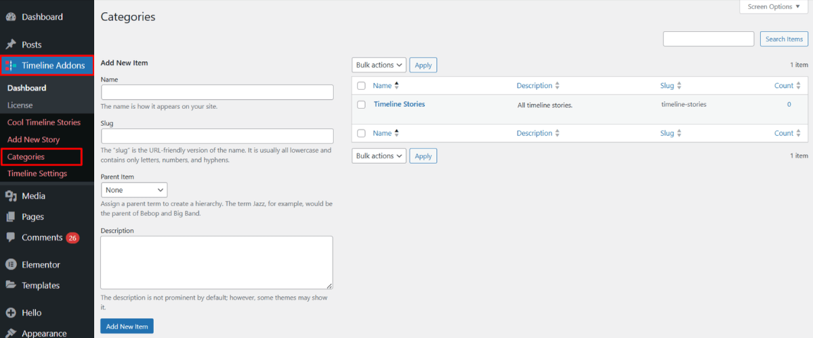The width and height of the screenshot is (813, 338).
Task: Toggle select-all checkbox in table header
Action: coord(361,86)
